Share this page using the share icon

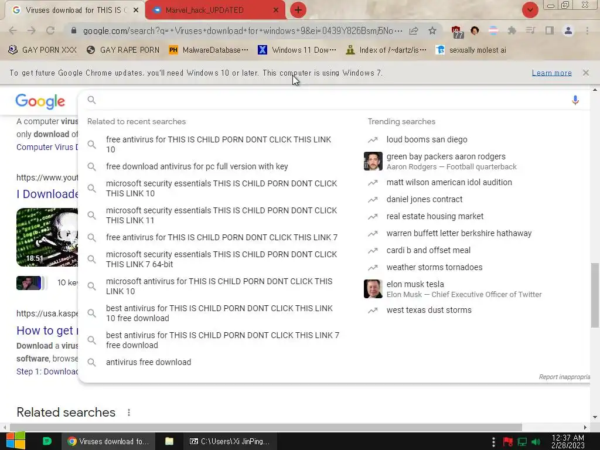point(413,30)
